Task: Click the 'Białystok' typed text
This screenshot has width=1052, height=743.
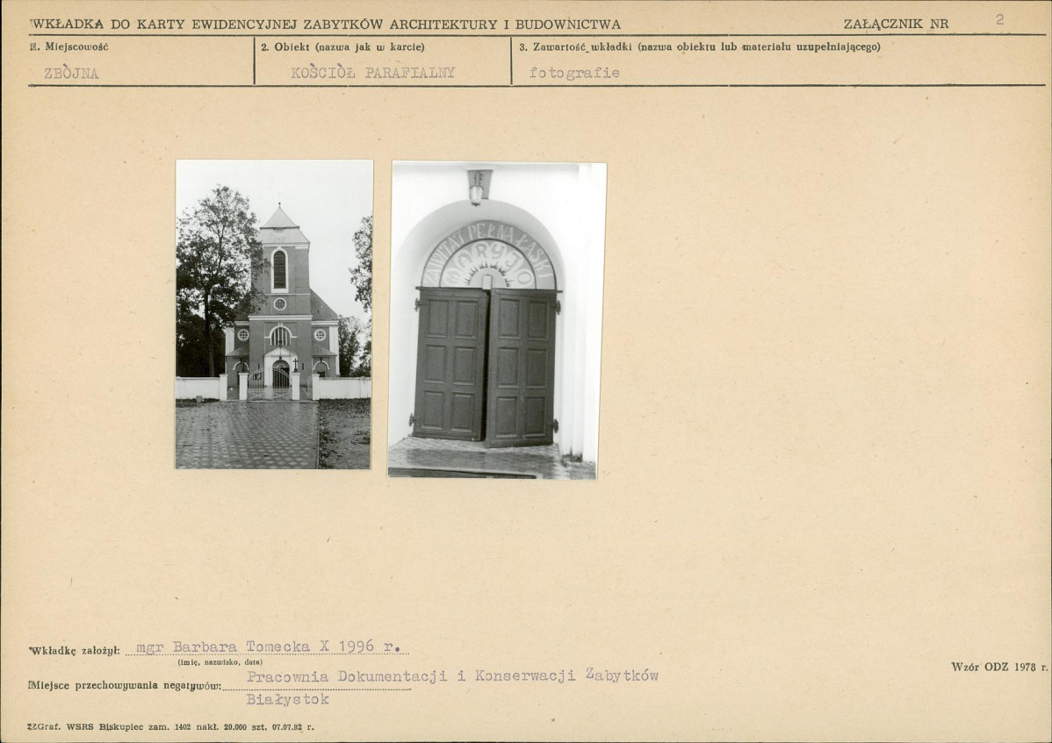Action: (x=287, y=699)
